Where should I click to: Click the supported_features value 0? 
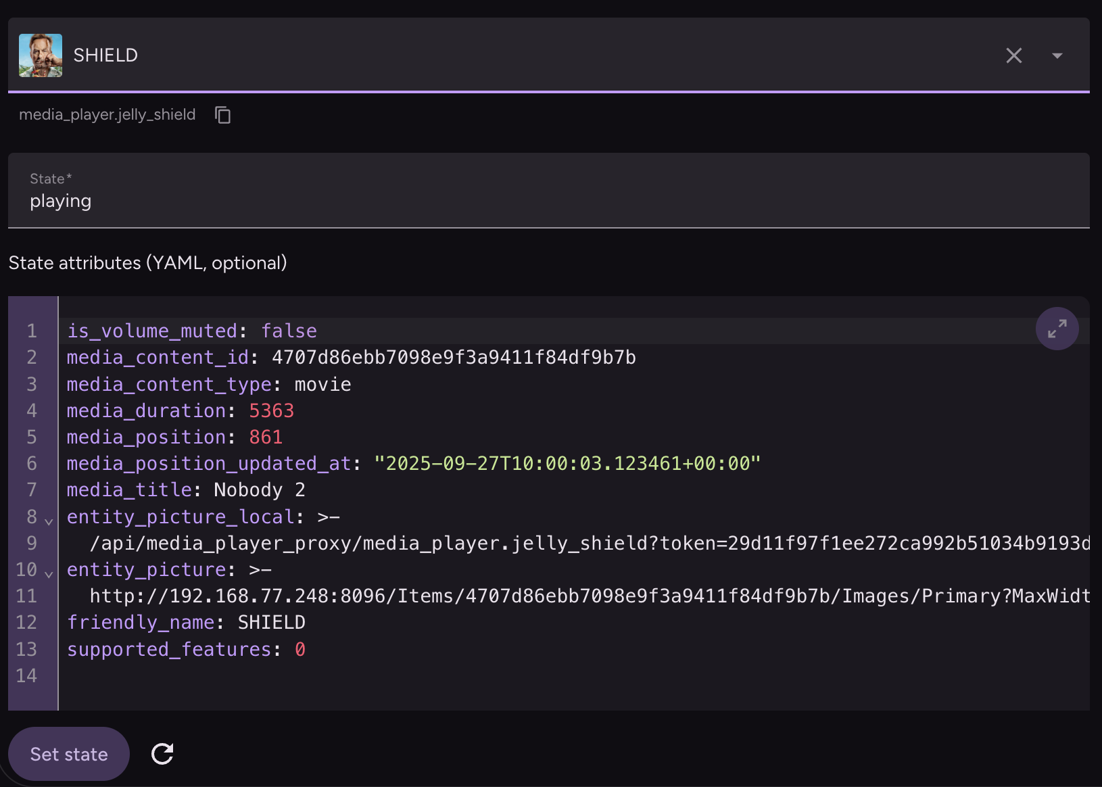click(300, 649)
